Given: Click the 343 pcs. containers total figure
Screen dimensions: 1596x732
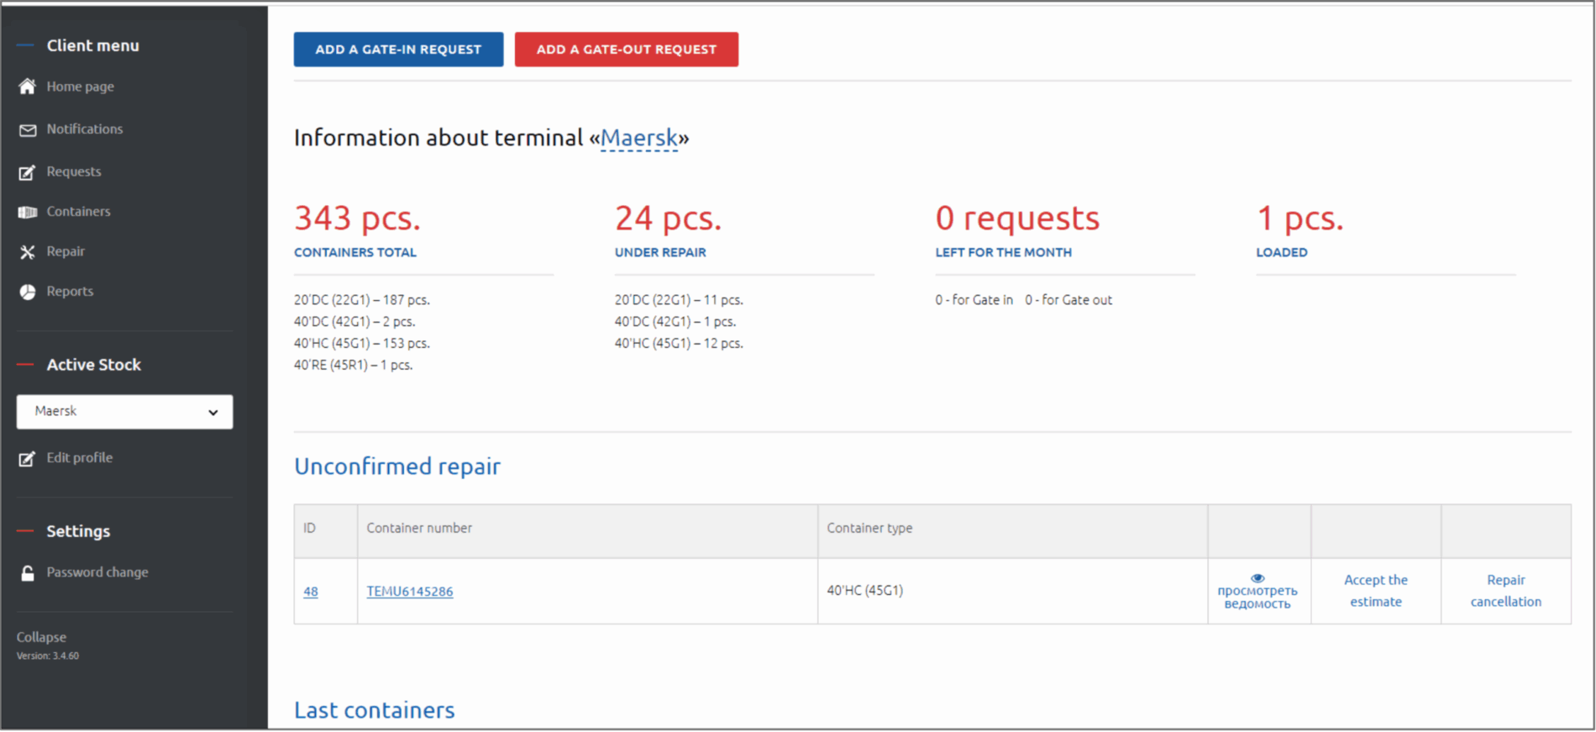Looking at the screenshot, I should [x=357, y=219].
